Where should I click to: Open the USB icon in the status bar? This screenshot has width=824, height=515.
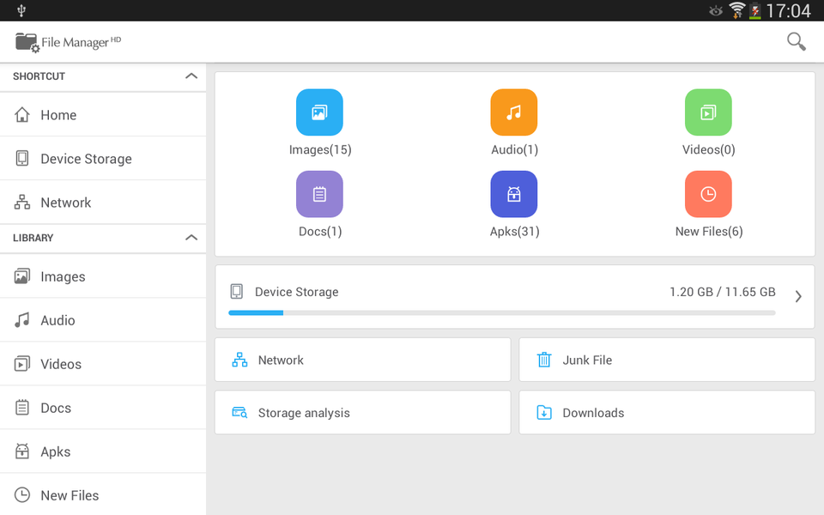pos(21,9)
